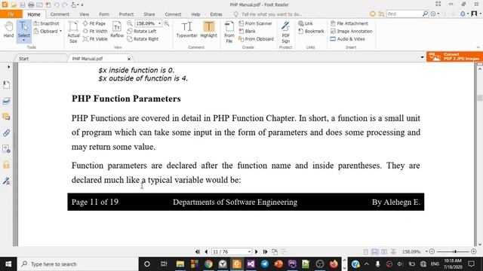Add a Bookmark
The image size is (483, 271).
pos(311,31)
